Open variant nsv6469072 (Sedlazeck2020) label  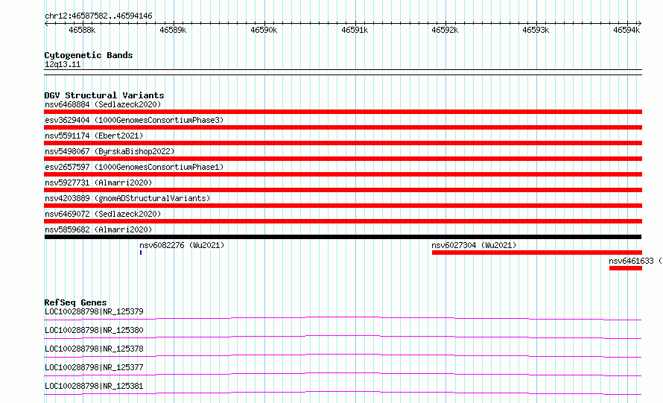[103, 214]
